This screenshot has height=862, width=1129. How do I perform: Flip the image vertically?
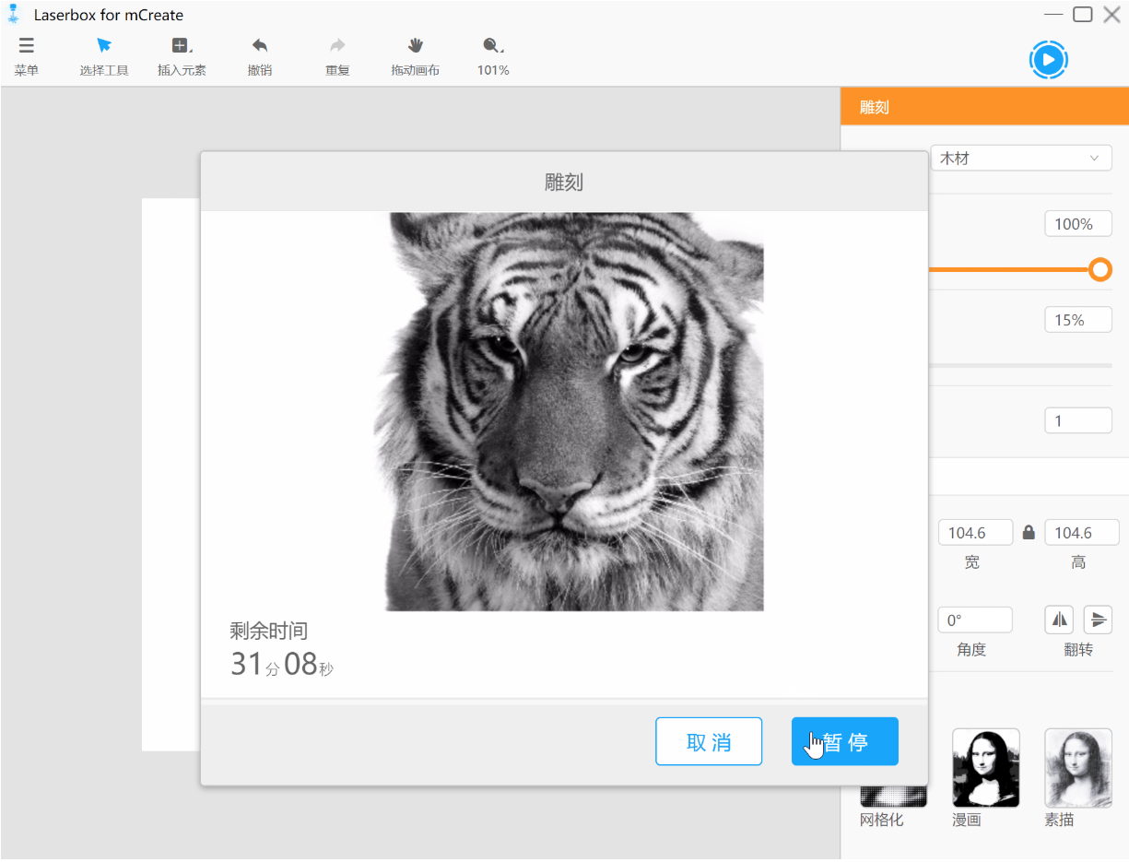pos(1098,620)
